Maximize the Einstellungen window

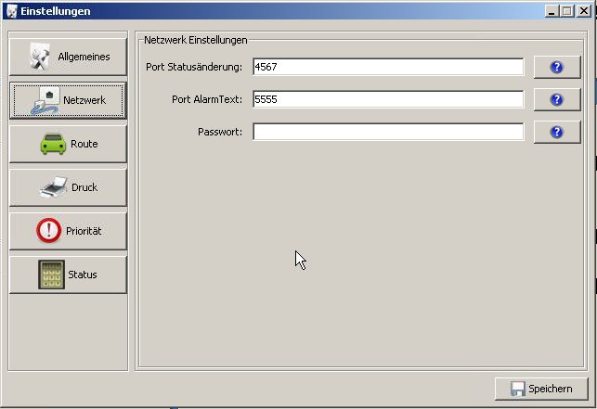[567, 10]
